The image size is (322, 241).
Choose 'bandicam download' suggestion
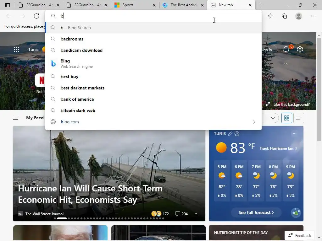(x=153, y=50)
